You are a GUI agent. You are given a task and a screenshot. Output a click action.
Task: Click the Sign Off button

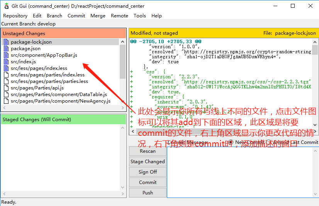pos(148,172)
